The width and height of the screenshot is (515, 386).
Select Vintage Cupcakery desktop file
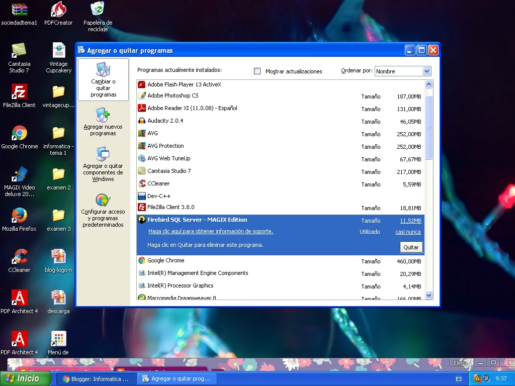click(x=58, y=58)
